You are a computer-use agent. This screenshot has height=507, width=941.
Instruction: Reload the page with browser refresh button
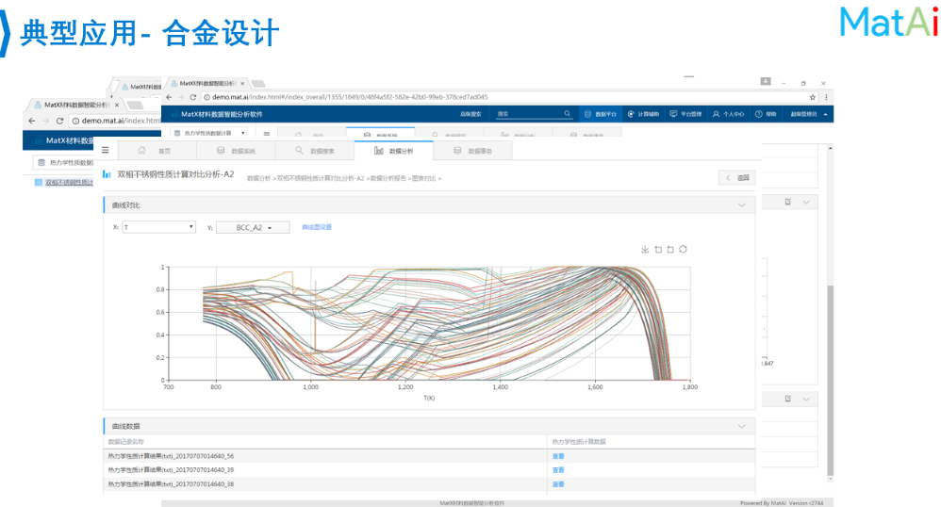193,97
